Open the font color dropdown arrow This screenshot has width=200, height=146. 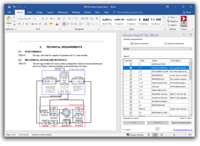coord(59,24)
